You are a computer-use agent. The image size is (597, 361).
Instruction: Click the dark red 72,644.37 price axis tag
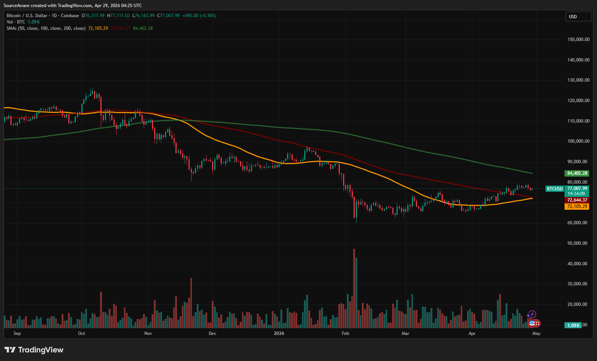[x=577, y=200]
